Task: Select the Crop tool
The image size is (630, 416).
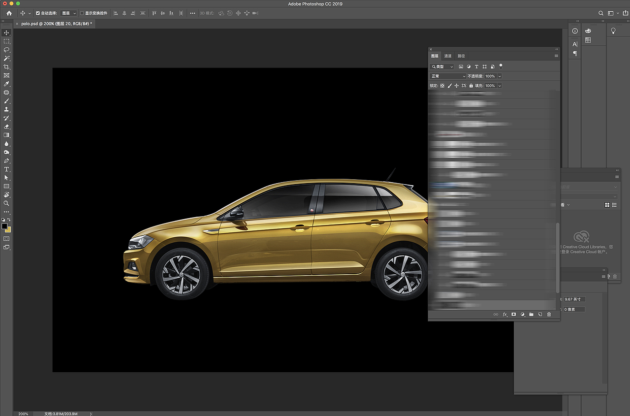Action: [6, 67]
